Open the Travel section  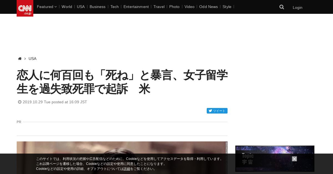pos(159,7)
